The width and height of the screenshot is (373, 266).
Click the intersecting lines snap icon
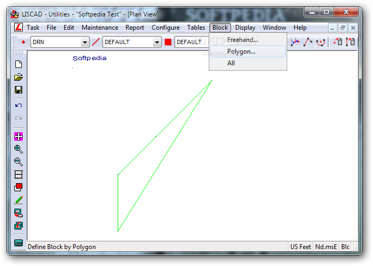(x=295, y=42)
